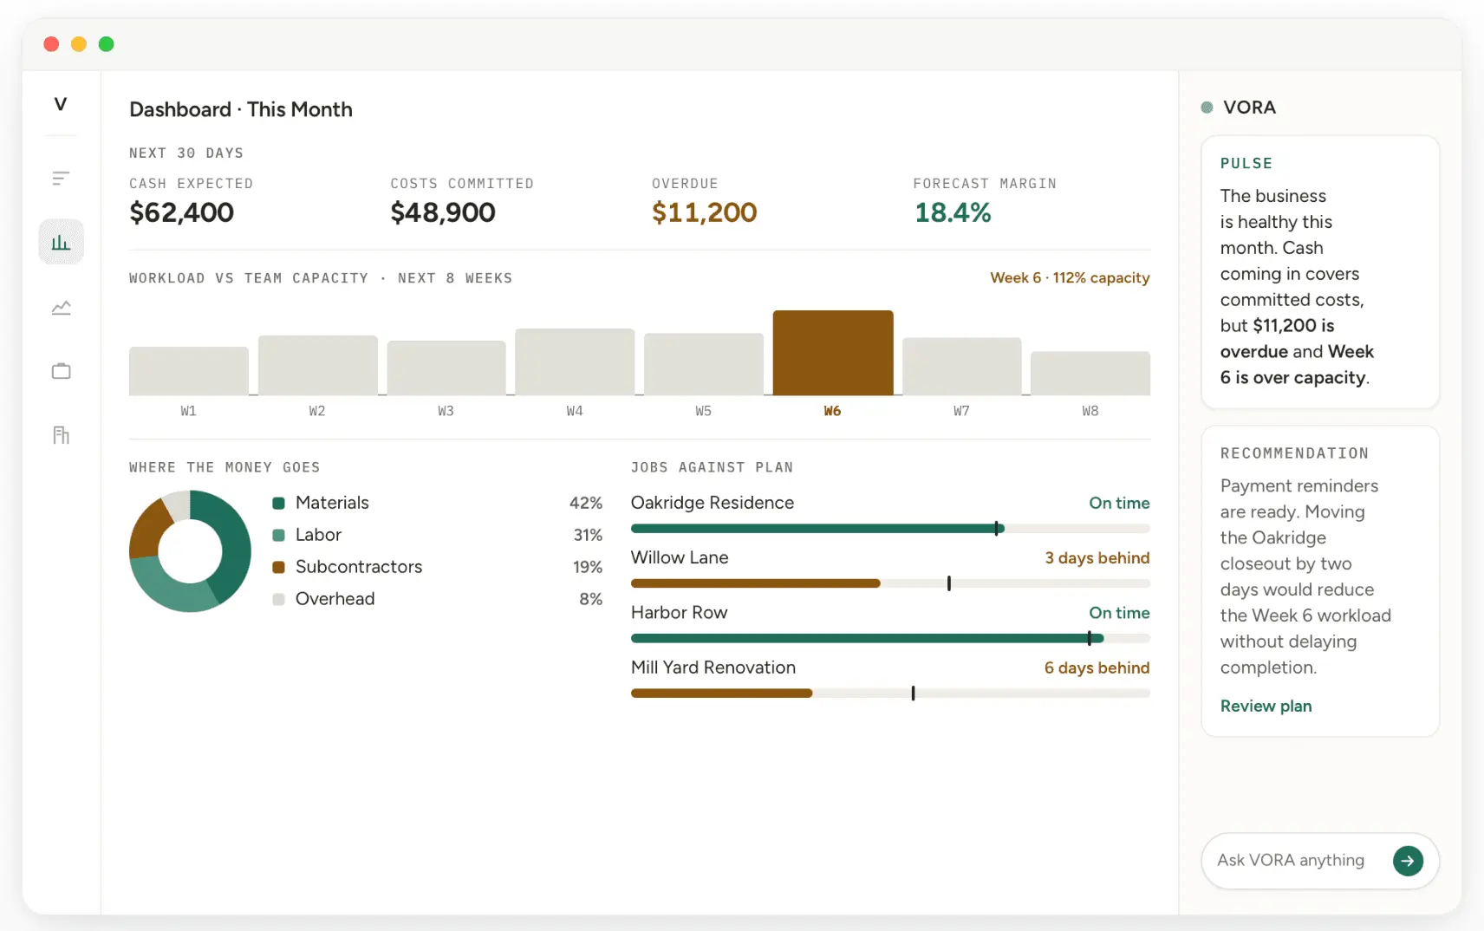Click the green maximize window button

pos(107,44)
